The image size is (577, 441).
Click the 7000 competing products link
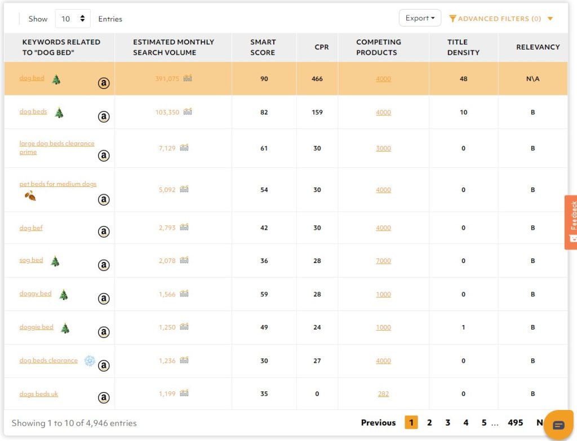pos(383,261)
